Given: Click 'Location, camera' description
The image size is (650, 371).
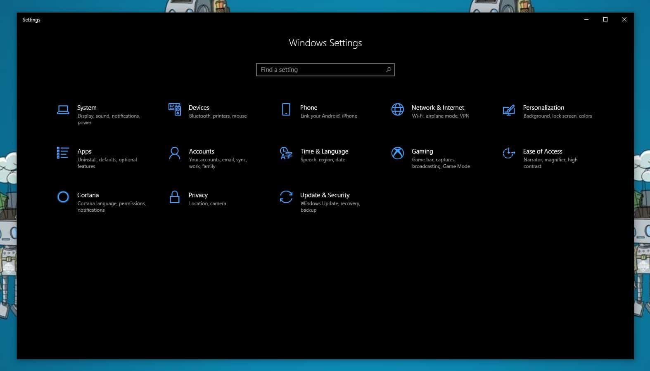Looking at the screenshot, I should coord(207,203).
